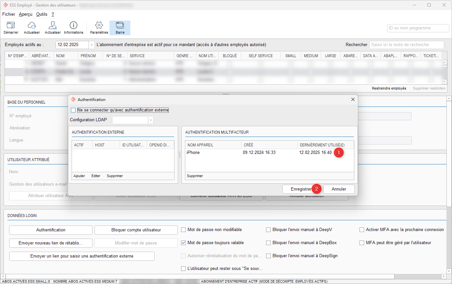Close the Authentification dialog with X
Screen dimensions: 452x284
point(353,99)
